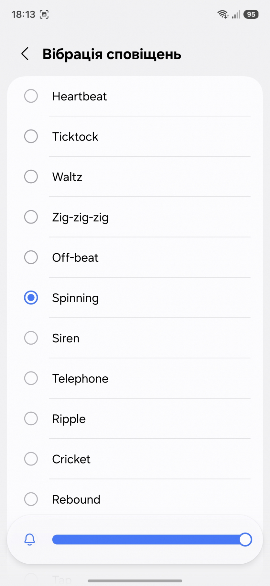Viewport: 270px width, 586px height.
Task: Tap the signal strength icon
Action: pyautogui.click(x=236, y=14)
